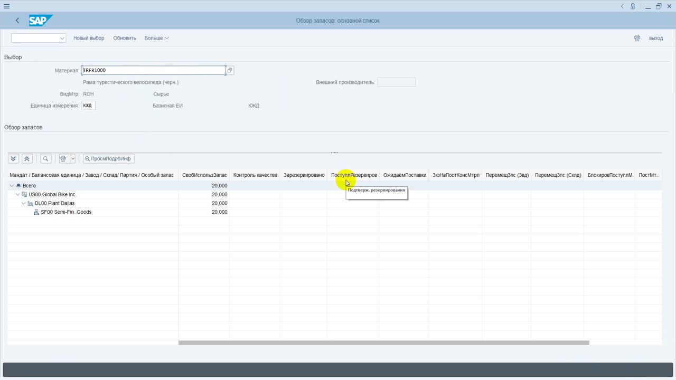
Task: Click the ОжидаемПоставки column header
Action: coord(405,175)
